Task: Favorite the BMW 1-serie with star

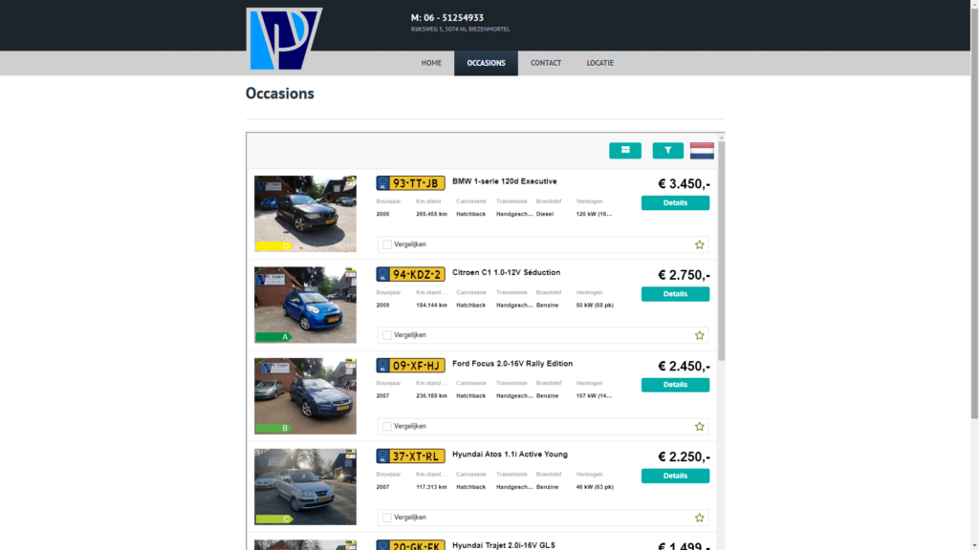Action: 699,244
